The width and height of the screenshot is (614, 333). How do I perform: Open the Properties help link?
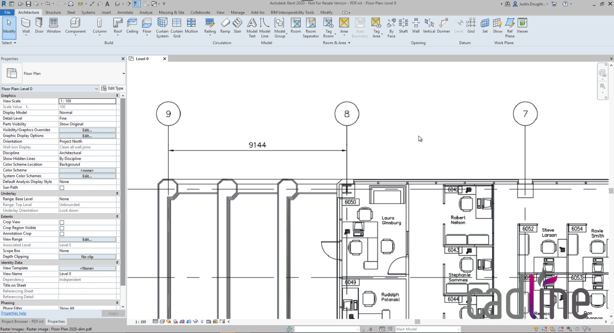click(x=13, y=313)
